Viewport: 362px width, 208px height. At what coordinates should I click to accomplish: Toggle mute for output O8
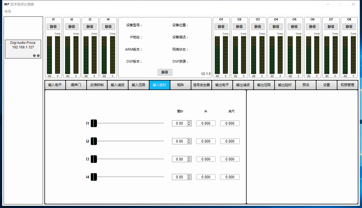point(349,27)
